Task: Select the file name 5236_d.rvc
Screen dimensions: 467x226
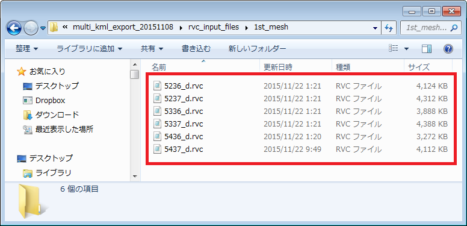Action: 184,86
